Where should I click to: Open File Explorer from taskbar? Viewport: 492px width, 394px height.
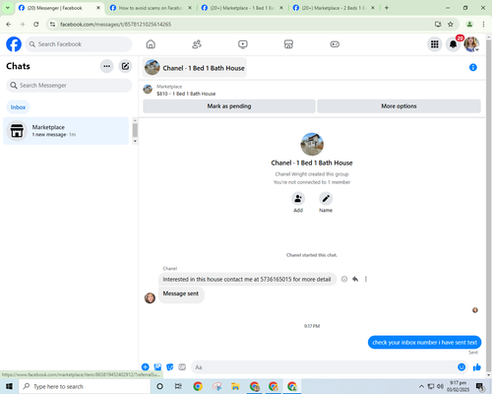(x=235, y=386)
